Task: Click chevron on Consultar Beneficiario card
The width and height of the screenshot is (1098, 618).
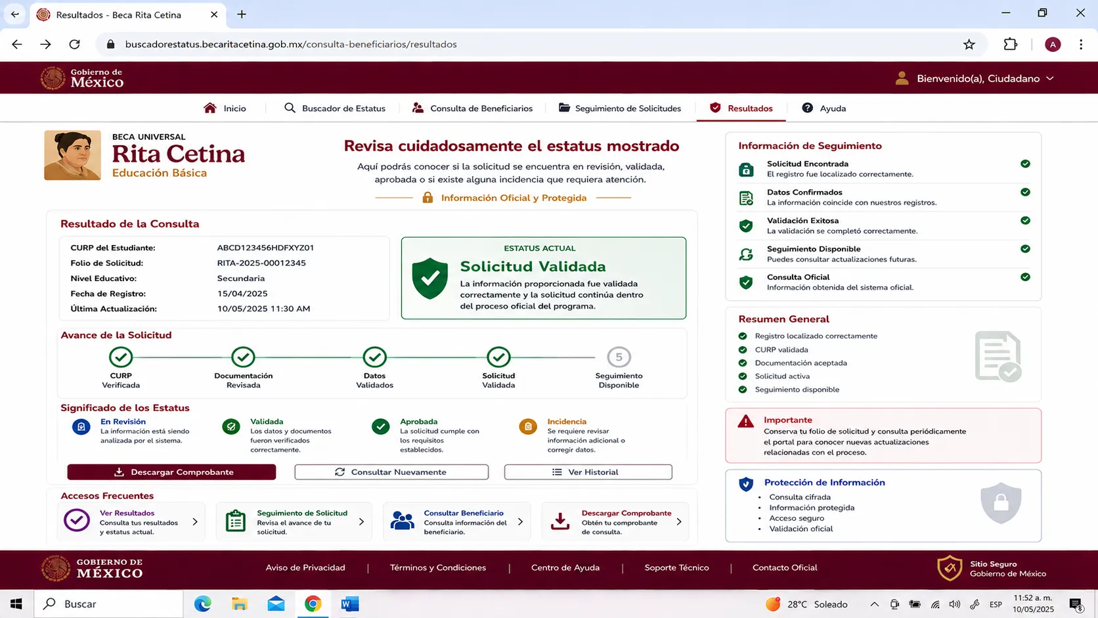Action: click(520, 521)
